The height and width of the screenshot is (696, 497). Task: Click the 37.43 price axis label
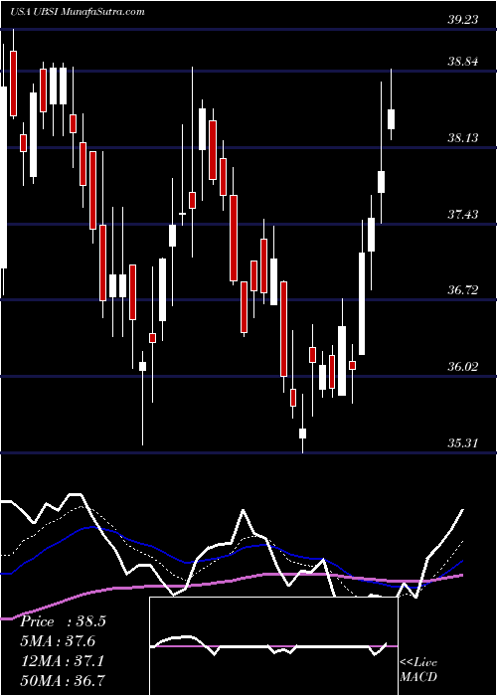click(x=463, y=215)
